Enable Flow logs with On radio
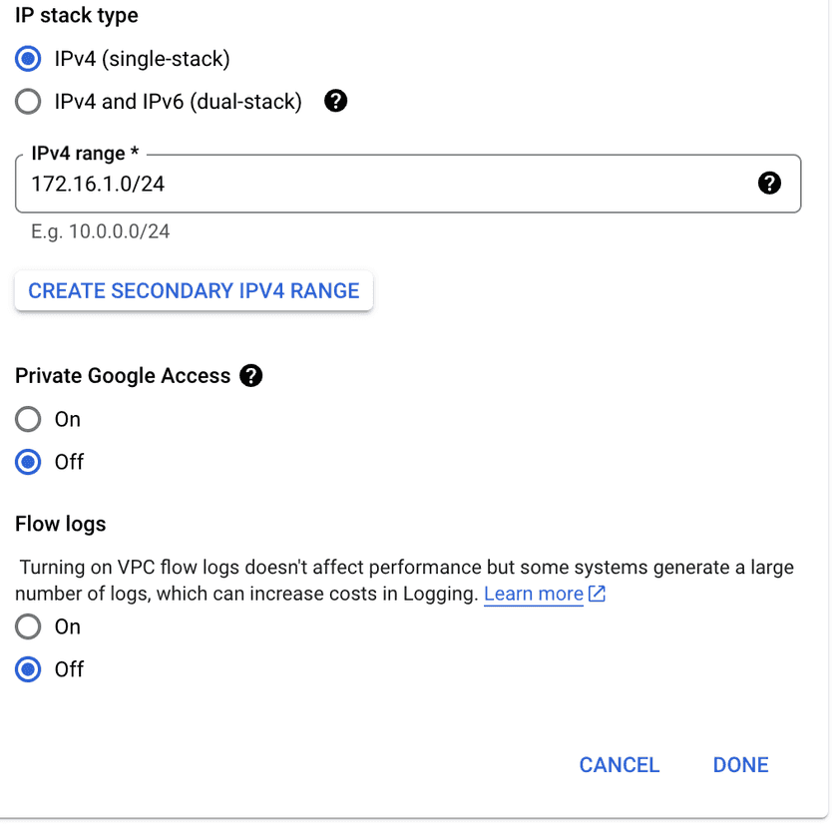The image size is (838, 825). tap(28, 626)
